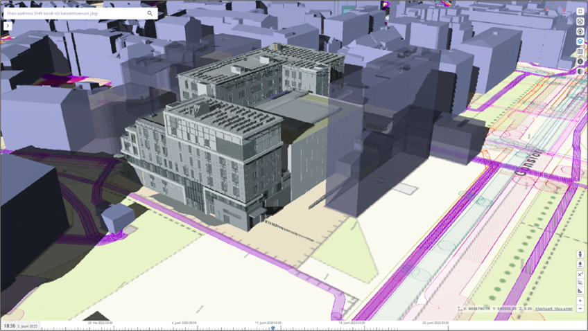This screenshot has width=588, height=331.
Task: Click the magnifier search icon
Action: (150, 13)
